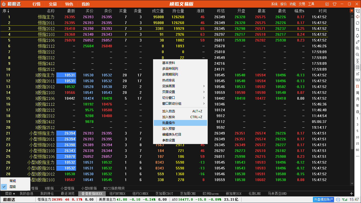
Task: Click the edit note icon in title bar
Action: pos(327,4)
